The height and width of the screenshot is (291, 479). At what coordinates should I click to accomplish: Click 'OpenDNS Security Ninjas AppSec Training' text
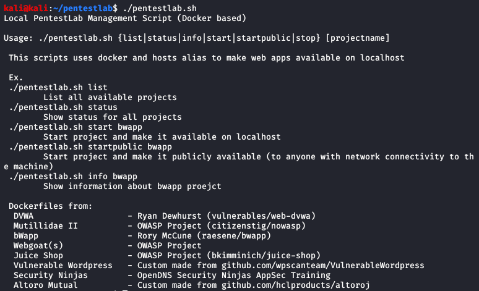[x=234, y=276]
